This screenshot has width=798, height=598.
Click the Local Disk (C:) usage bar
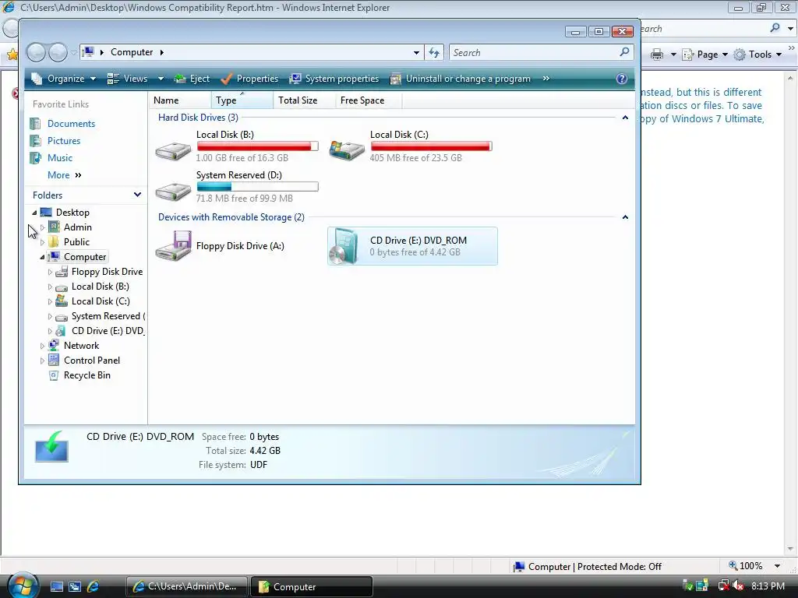pyautogui.click(x=431, y=146)
